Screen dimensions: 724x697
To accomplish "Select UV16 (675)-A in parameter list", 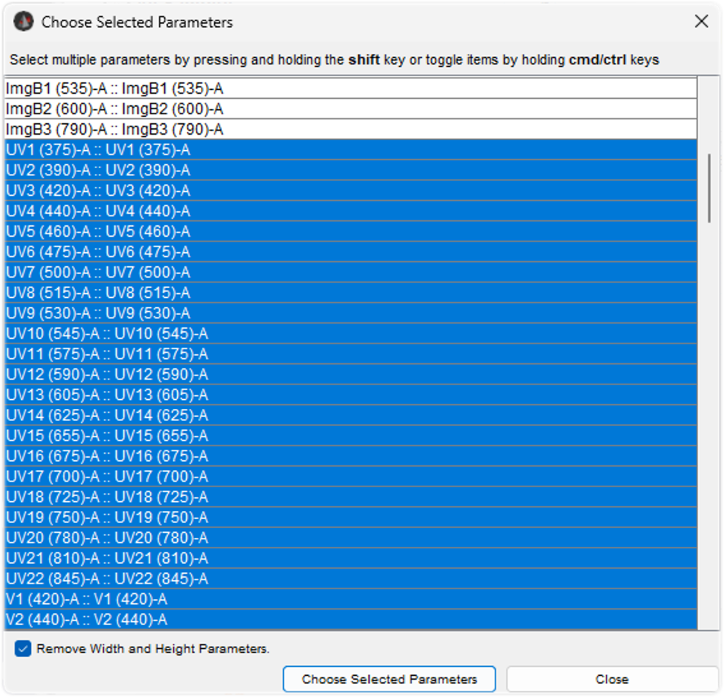I will pos(107,456).
